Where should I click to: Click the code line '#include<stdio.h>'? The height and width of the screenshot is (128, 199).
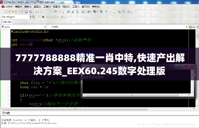pyautogui.click(x=30, y=31)
